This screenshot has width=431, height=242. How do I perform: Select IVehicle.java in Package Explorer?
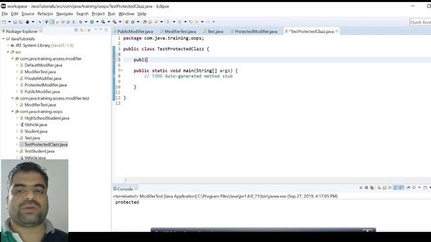[x=36, y=124]
